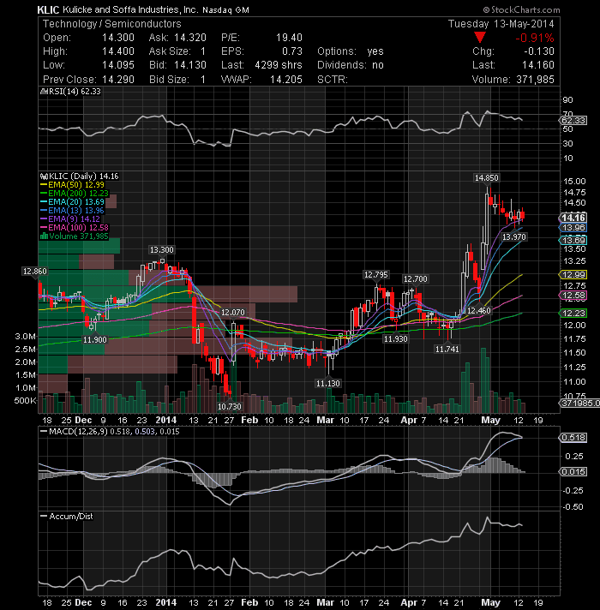Click the 62.33 RSI value tag on axis
This screenshot has width=600, height=610.
(573, 121)
